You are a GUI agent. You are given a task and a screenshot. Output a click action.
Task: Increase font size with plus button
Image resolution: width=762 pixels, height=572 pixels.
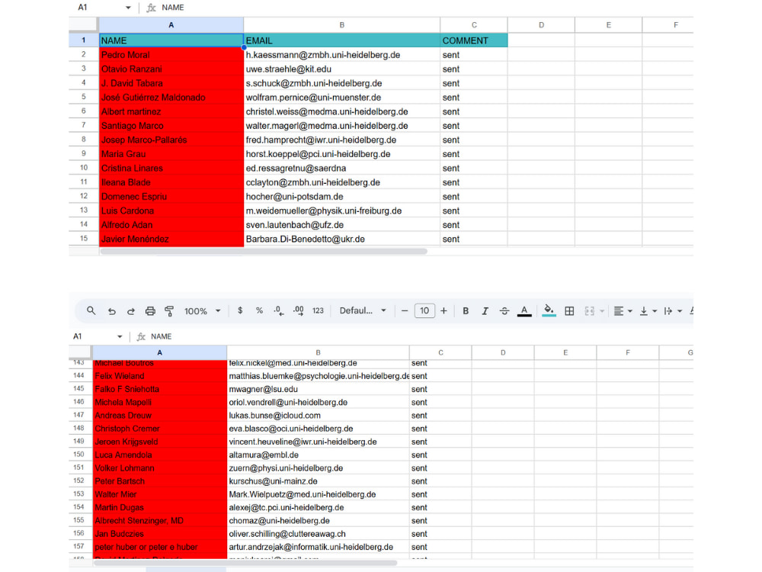pyautogui.click(x=443, y=311)
